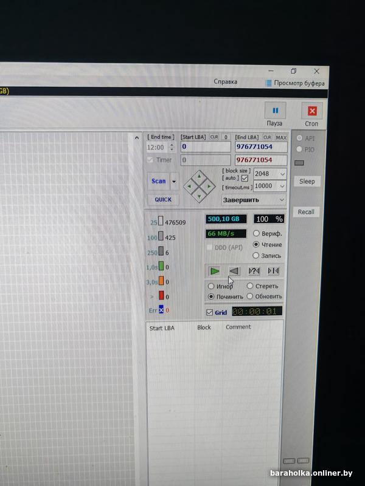Open Просмотр буфера viewer
The image size is (365, 486).
[295, 83]
